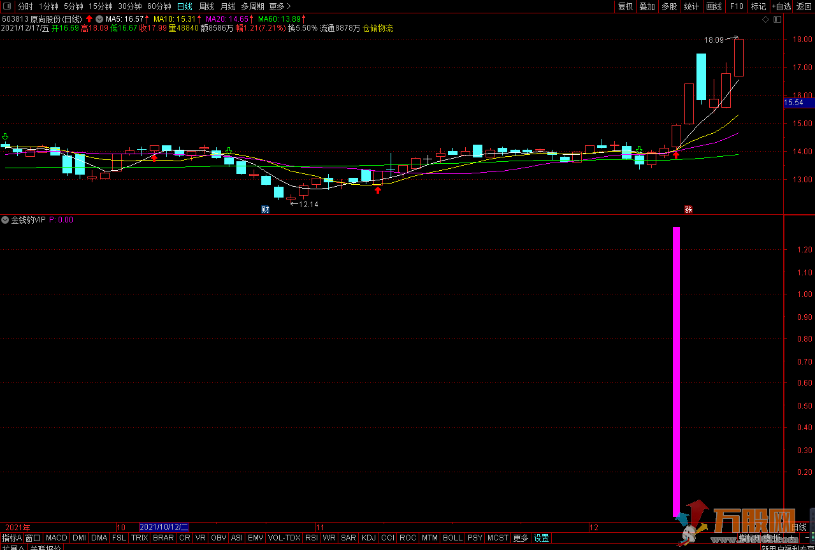Viewport: 815px width, 550px height.
Task: Select SAR indicator
Action: point(349,538)
